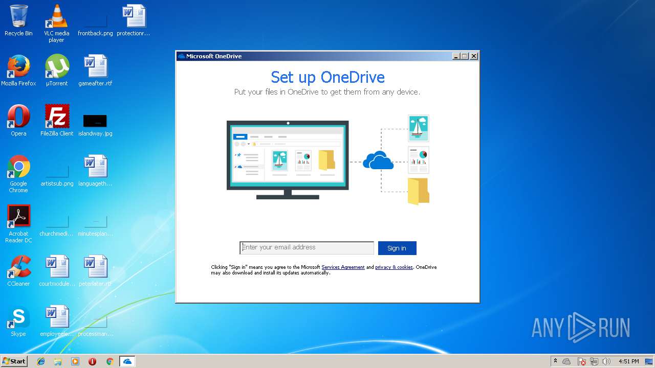Select the protectionr... Word document on desktop
The height and width of the screenshot is (368, 655).
(134, 20)
